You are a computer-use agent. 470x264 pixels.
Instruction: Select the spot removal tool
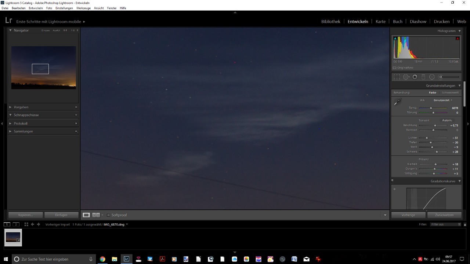pos(406,77)
